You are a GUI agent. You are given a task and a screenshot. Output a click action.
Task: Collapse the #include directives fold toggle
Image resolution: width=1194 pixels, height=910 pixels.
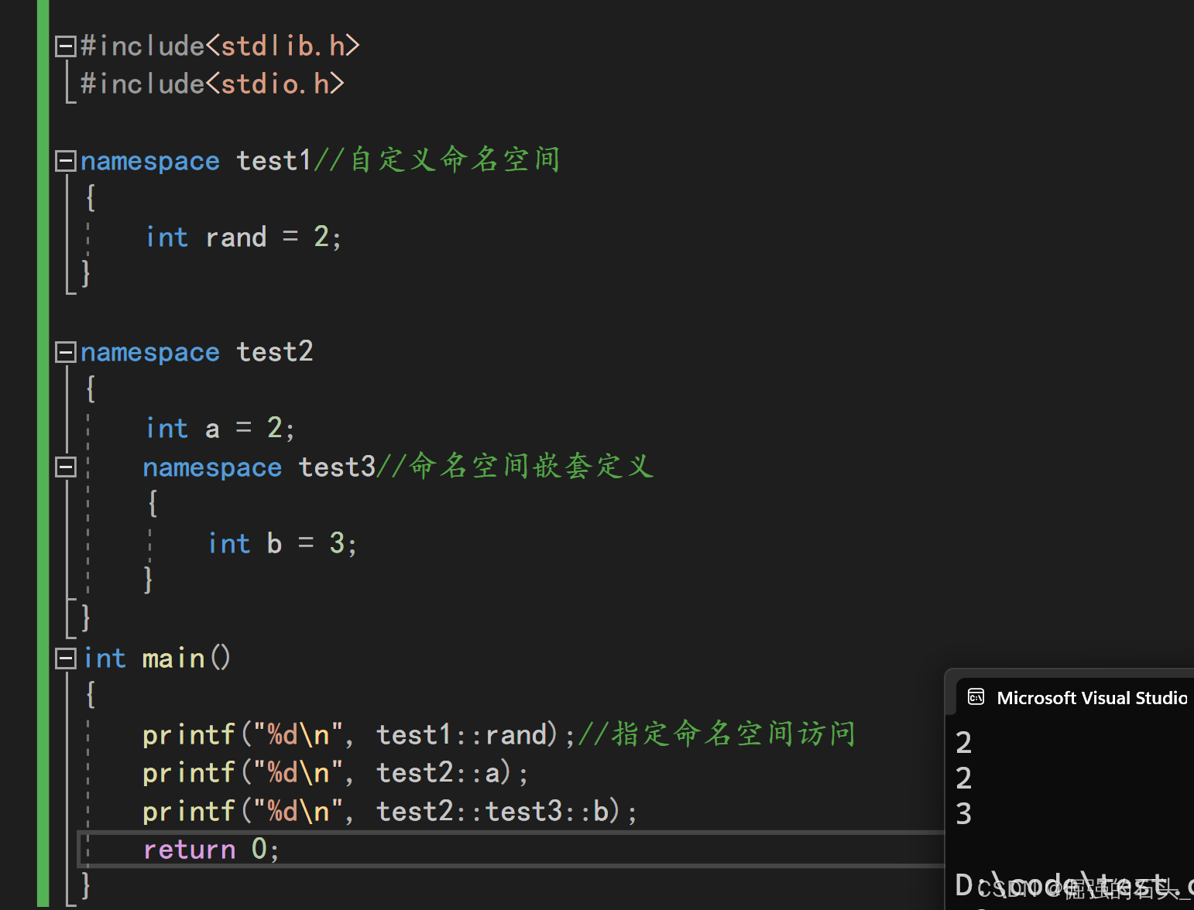click(65, 46)
